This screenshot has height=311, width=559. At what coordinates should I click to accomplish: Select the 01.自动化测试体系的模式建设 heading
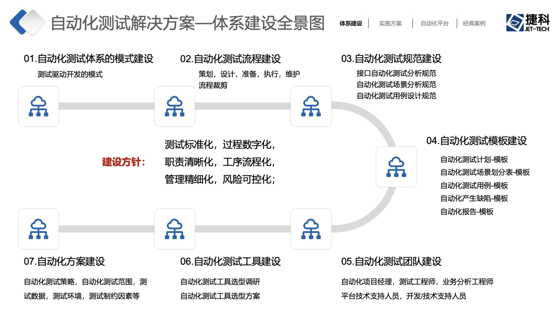pos(89,58)
